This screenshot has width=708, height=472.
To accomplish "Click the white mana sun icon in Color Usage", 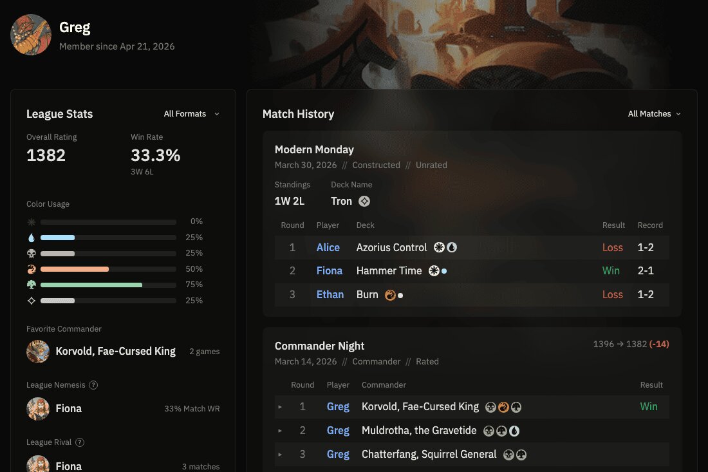I will (31, 222).
